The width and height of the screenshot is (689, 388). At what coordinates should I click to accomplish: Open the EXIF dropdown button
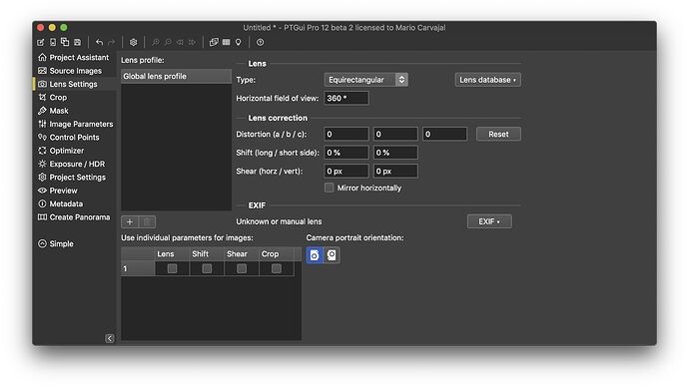click(x=489, y=221)
